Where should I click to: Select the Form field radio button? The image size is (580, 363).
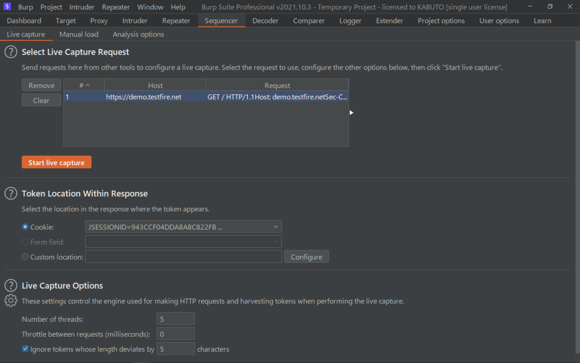coord(25,242)
